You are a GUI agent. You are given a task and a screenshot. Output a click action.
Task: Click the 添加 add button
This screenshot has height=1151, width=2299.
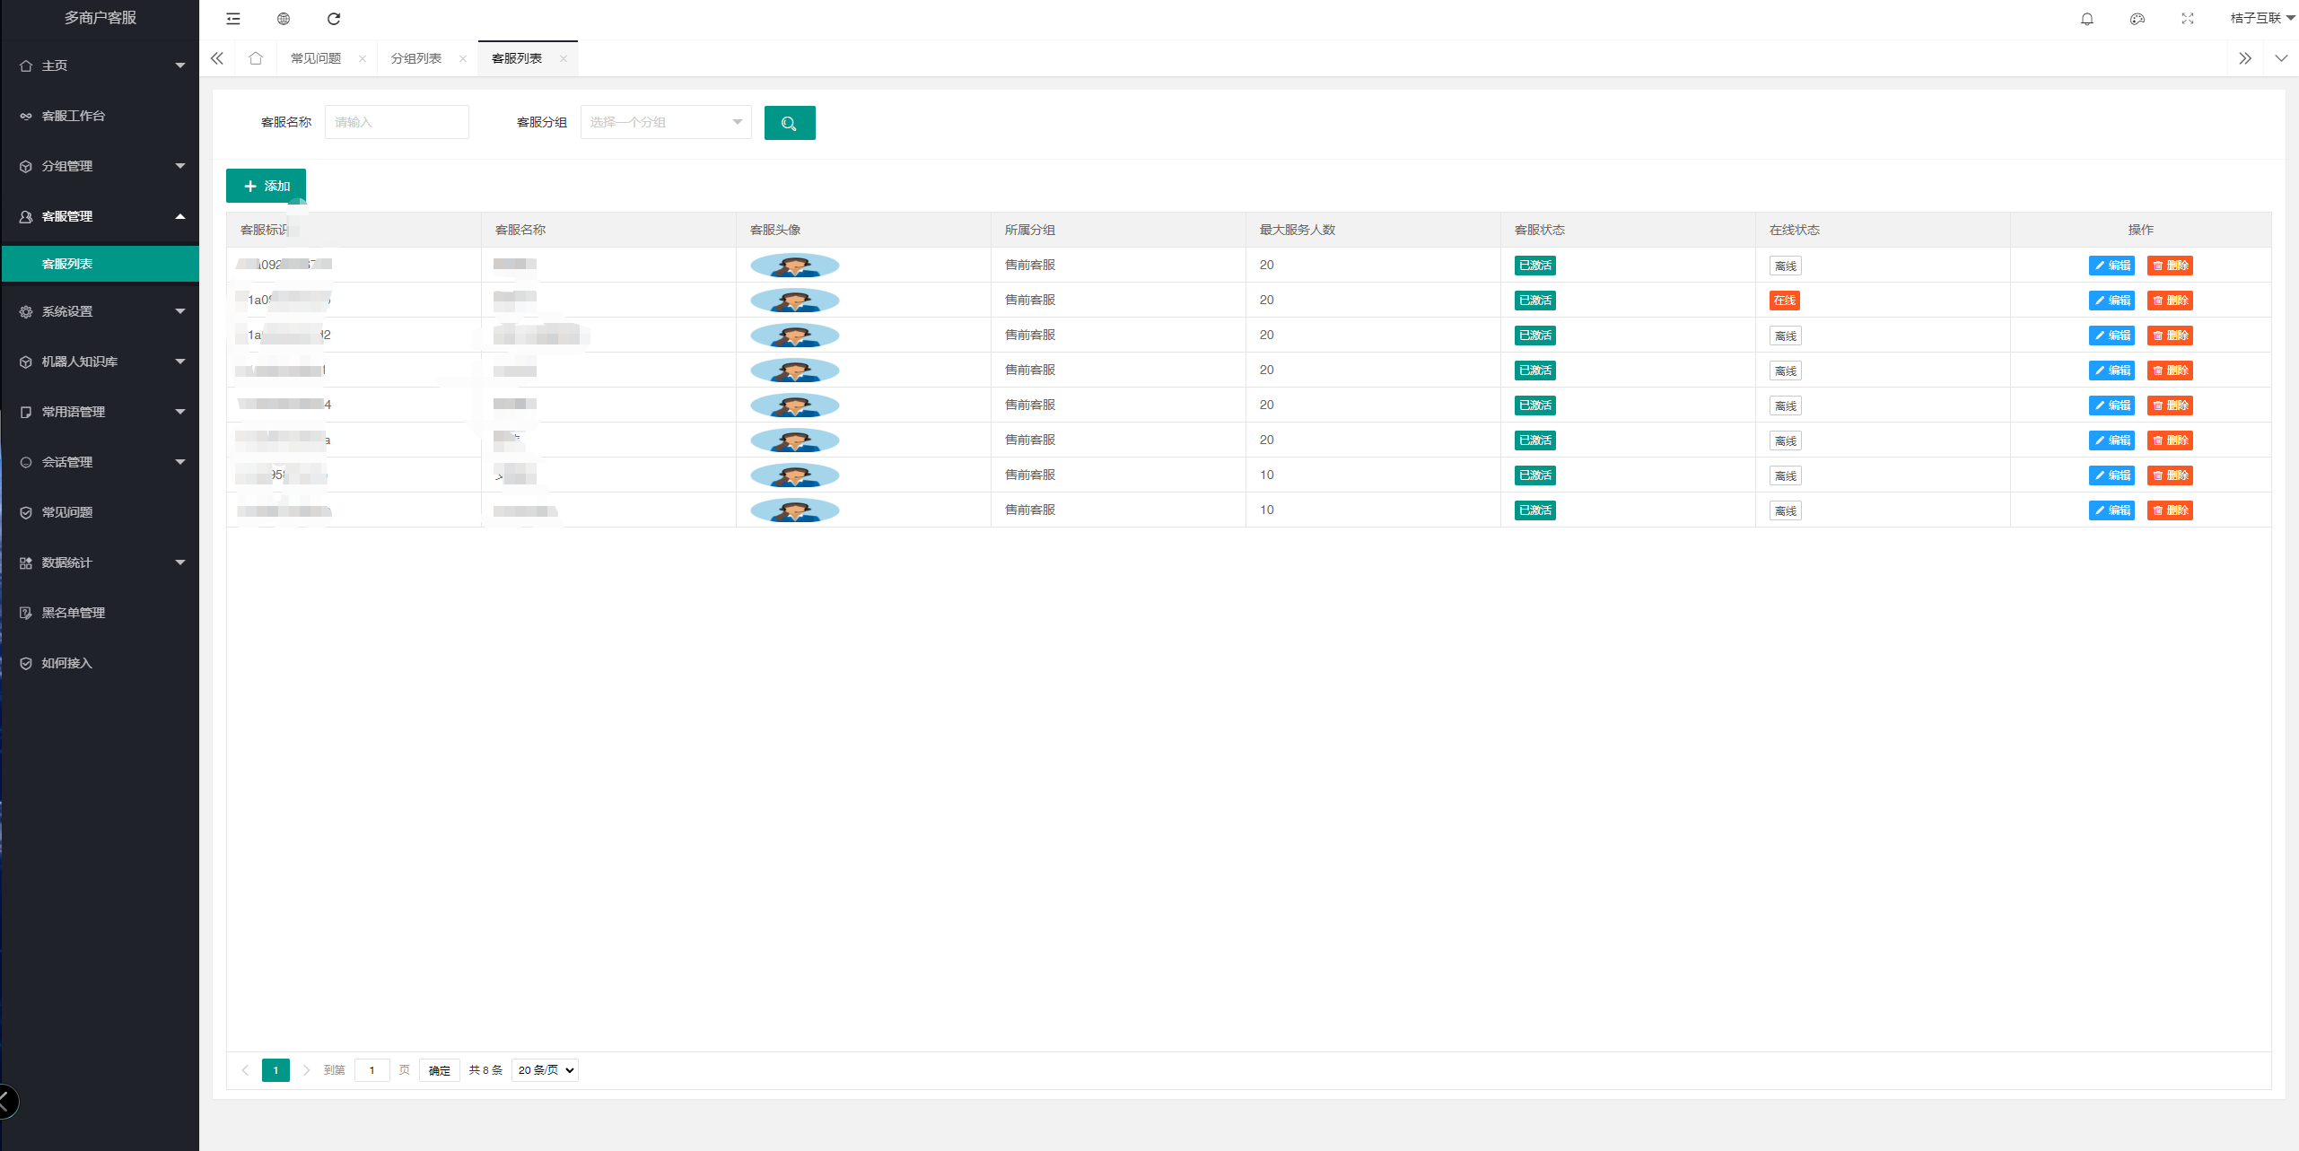tap(266, 186)
